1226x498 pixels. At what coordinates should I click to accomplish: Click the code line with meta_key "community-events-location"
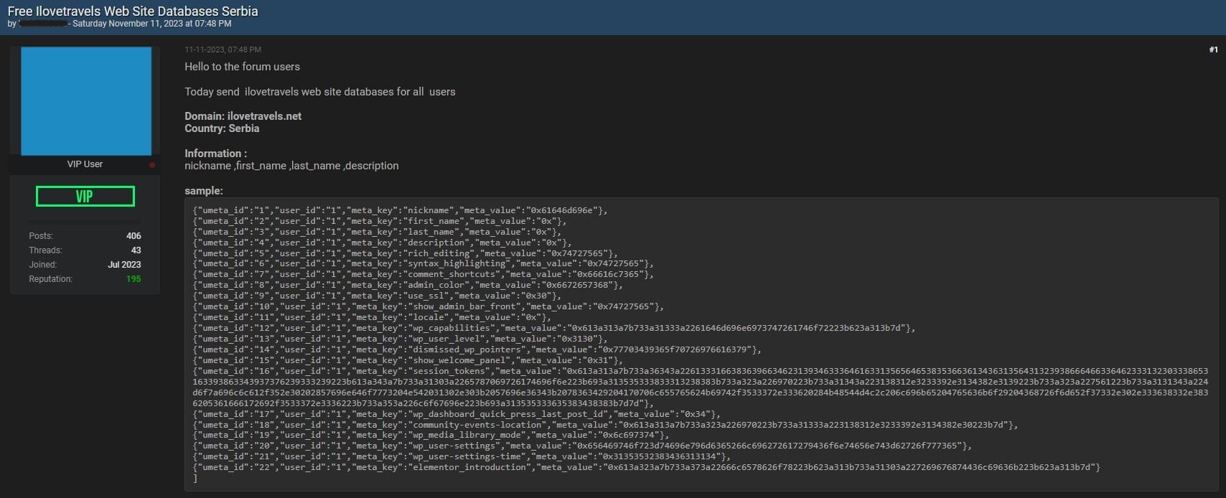pos(605,425)
